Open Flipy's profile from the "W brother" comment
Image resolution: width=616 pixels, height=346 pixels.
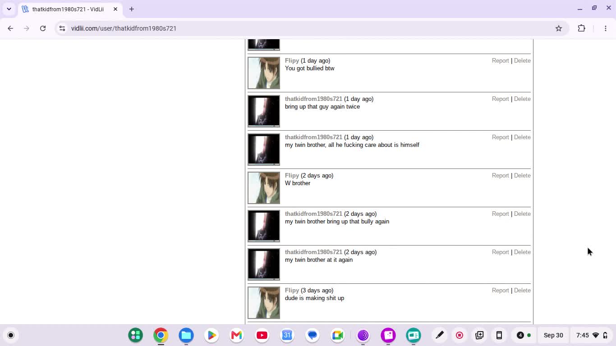tap(292, 176)
